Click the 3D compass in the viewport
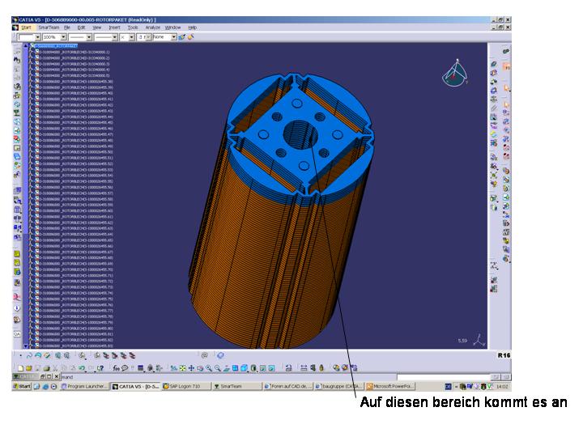Screen dimensions: 583x437 (455, 73)
